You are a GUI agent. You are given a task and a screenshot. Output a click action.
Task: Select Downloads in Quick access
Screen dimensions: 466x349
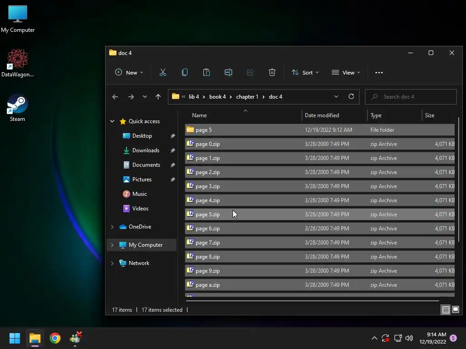click(x=146, y=150)
